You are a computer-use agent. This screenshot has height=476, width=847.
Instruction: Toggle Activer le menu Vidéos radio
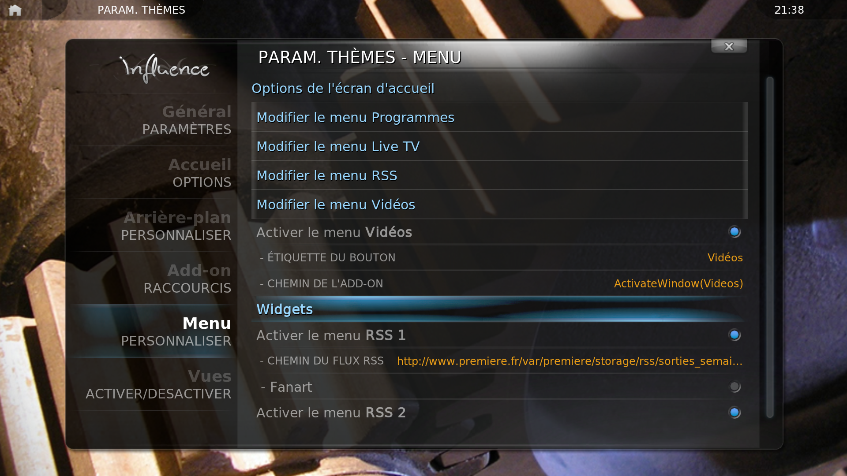[735, 232]
